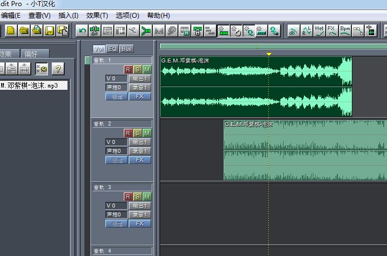Image resolution: width=387 pixels, height=256 pixels.
Task: Show volume envelopes with dB icon
Action: point(294,31)
